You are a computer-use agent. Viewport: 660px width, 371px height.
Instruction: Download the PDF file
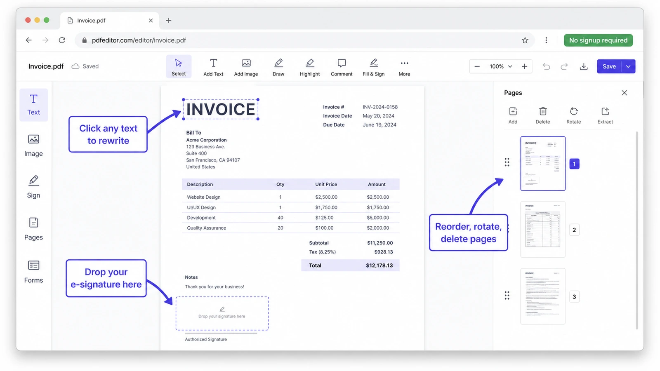[x=583, y=66]
